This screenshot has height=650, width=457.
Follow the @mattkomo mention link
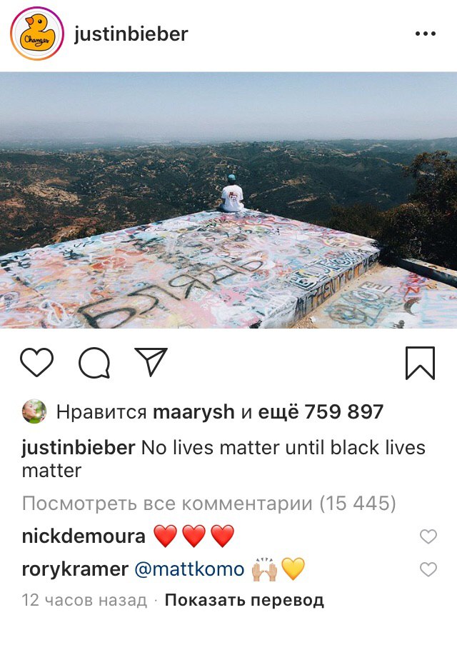(190, 569)
